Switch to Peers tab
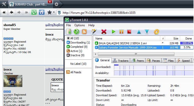Image resolution: width=194 pixels, height=106 pixels. click(138, 61)
